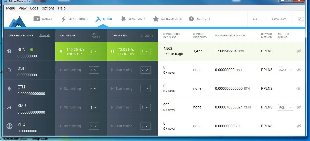Start CPU mining for DSH
The height and width of the screenshot is (141, 310).
pyautogui.click(x=70, y=70)
